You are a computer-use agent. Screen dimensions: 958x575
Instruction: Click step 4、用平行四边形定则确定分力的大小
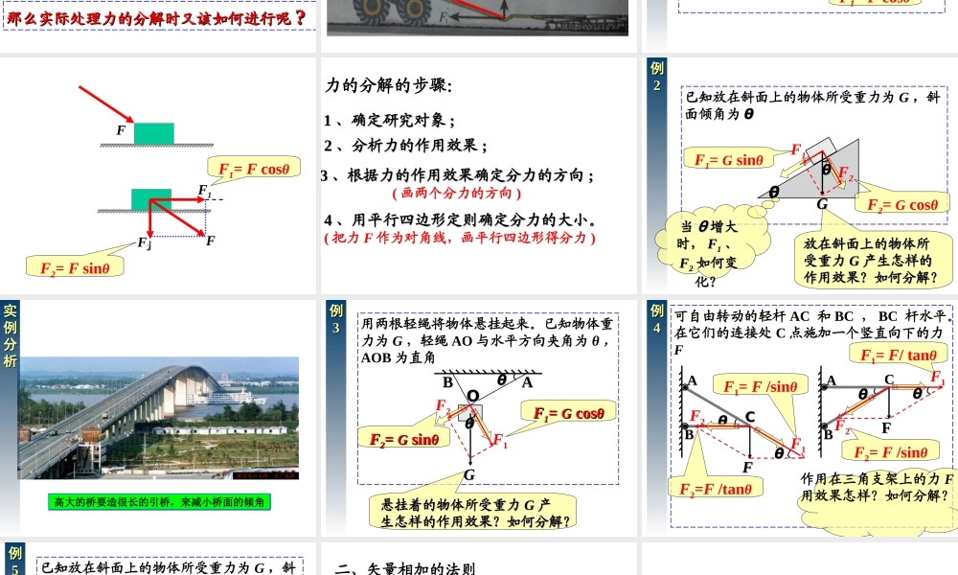[461, 220]
